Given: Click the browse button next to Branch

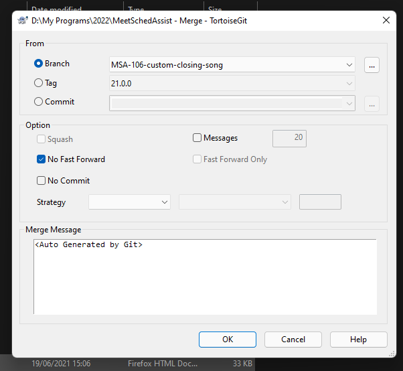Looking at the screenshot, I should click(x=372, y=65).
